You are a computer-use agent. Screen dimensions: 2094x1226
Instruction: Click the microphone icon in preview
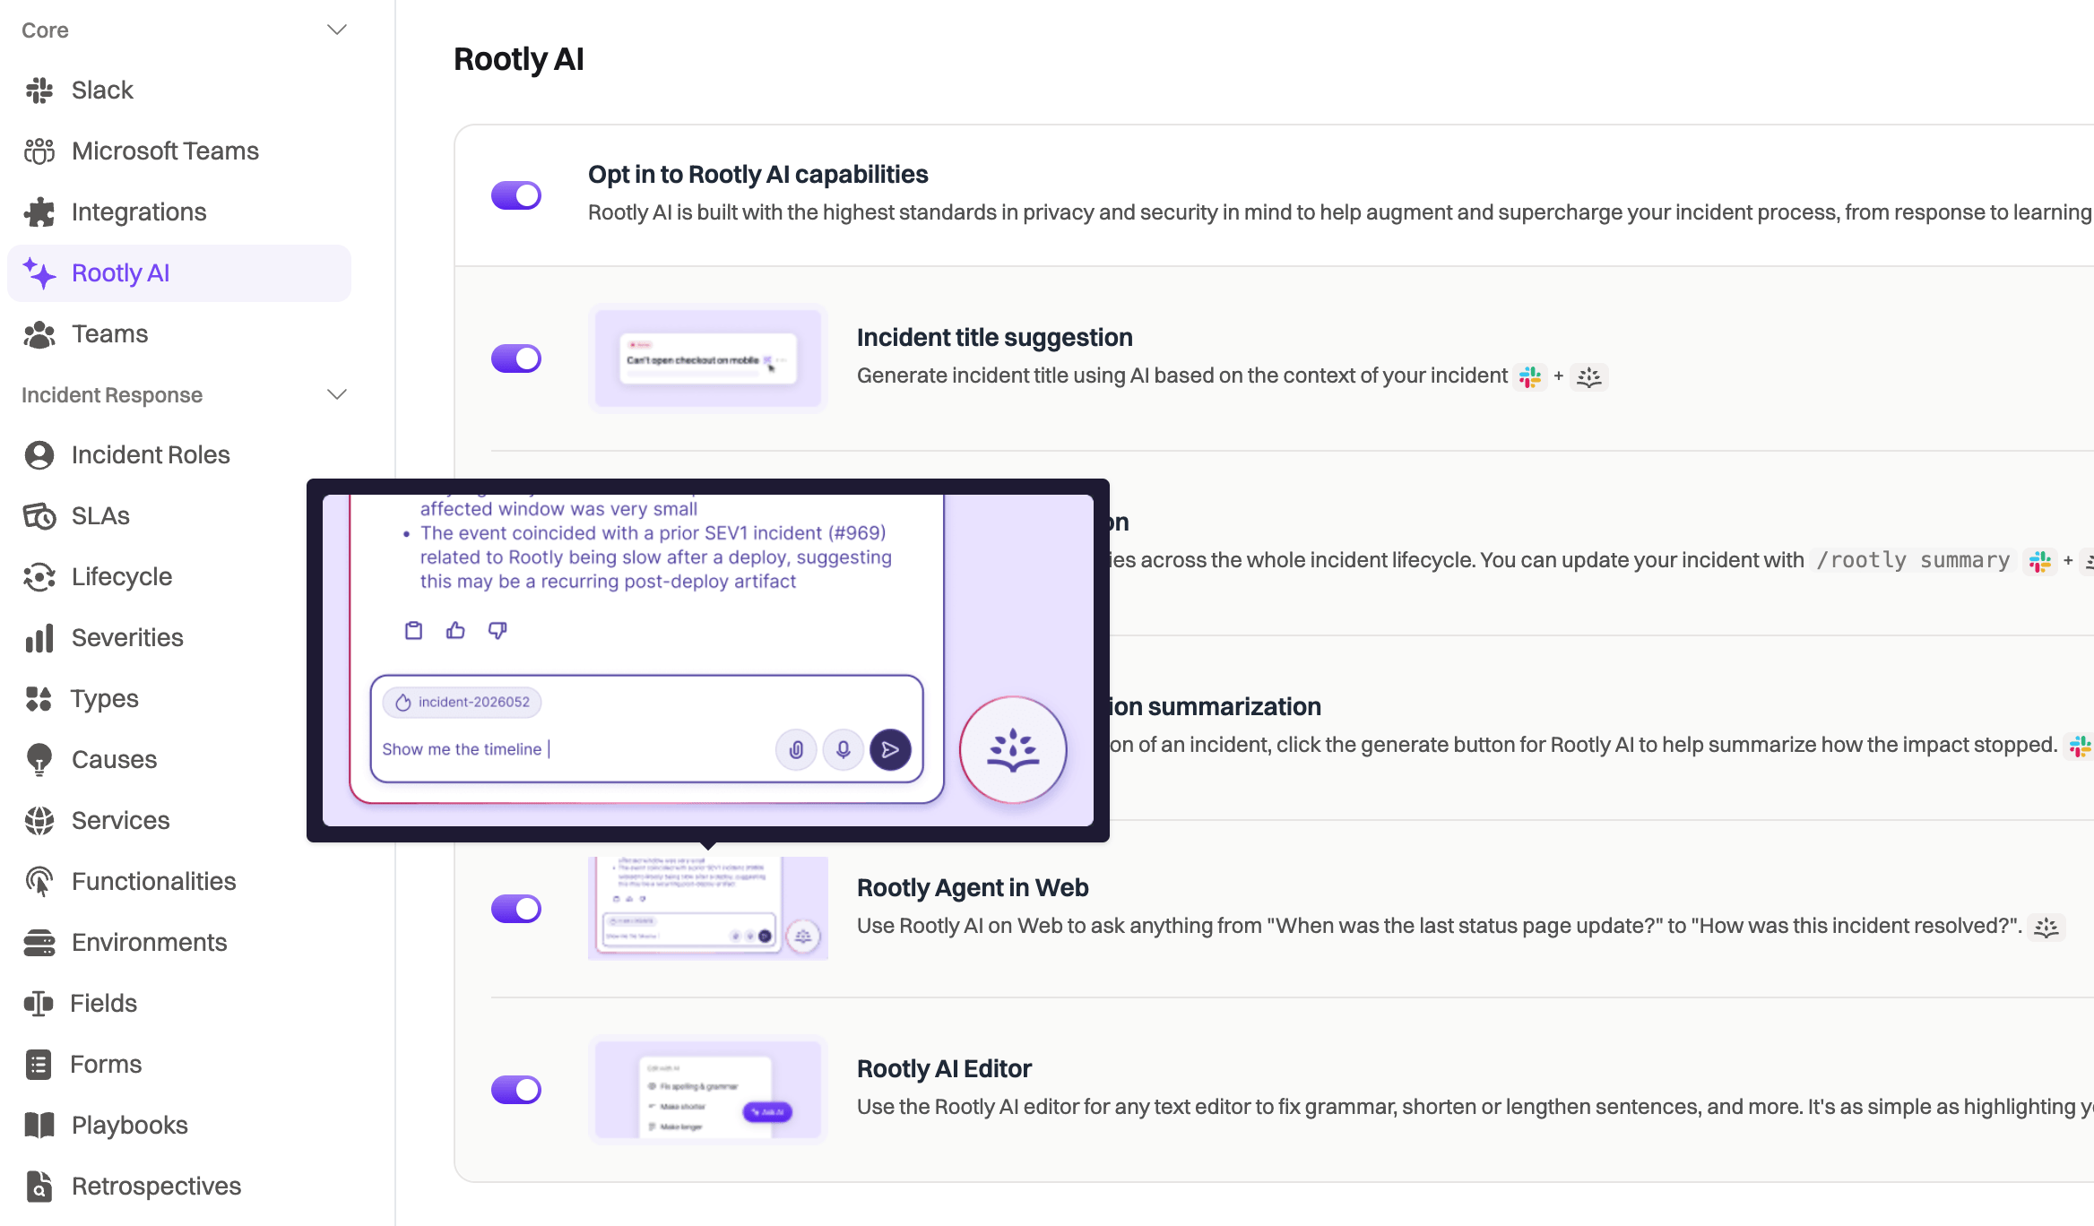pyautogui.click(x=844, y=750)
